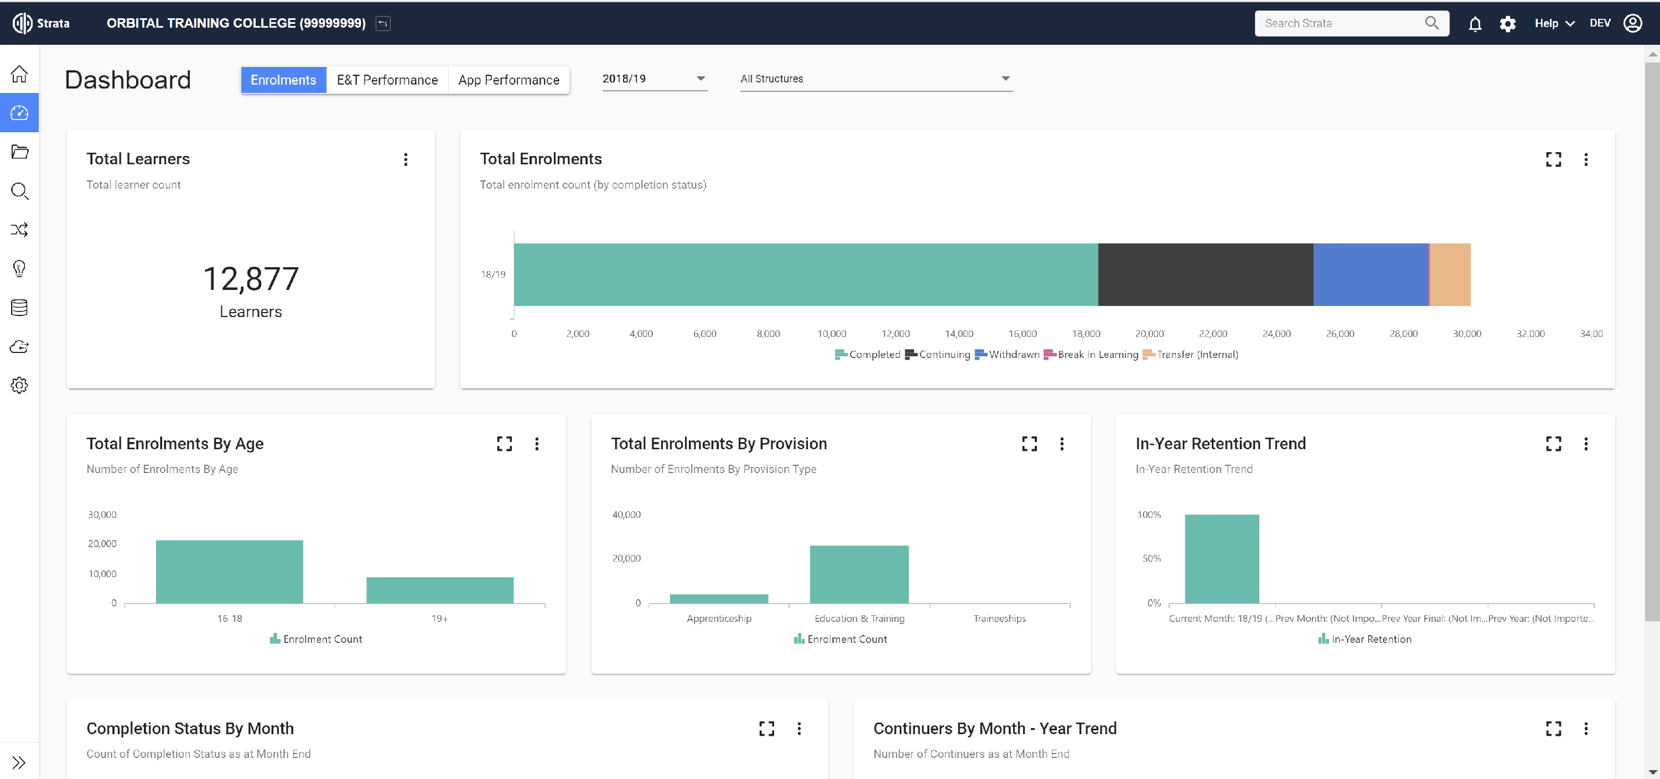Open the lightbulb insights sidebar icon

click(x=19, y=269)
